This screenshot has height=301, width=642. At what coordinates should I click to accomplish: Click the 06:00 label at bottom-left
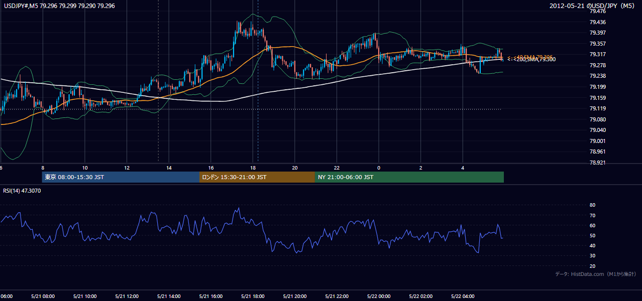(7, 296)
